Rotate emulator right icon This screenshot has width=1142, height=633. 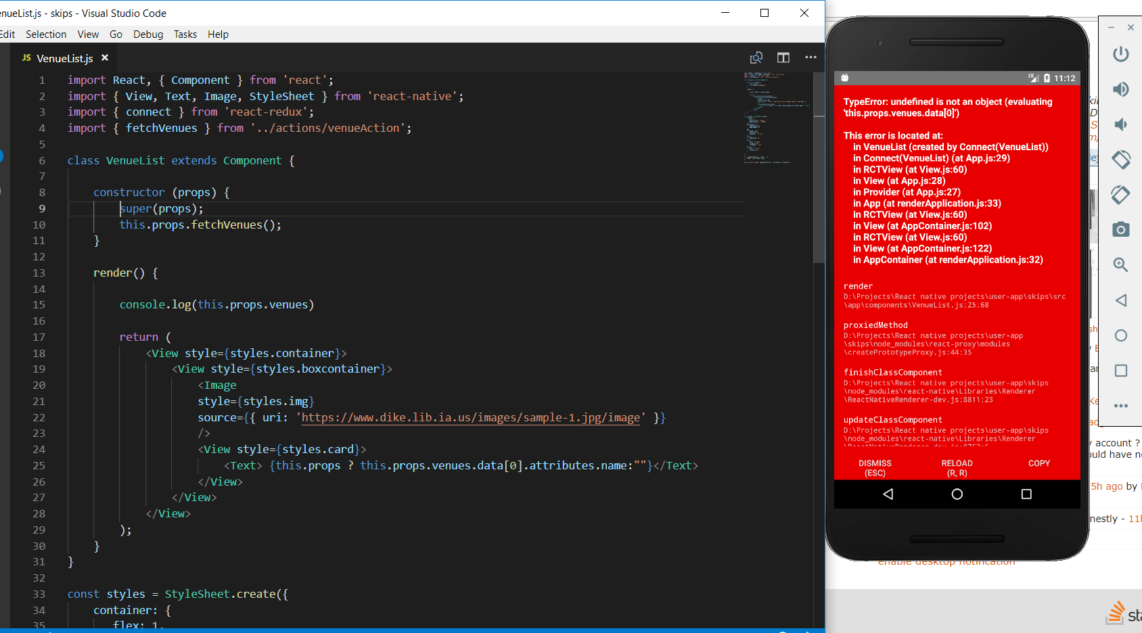[x=1121, y=195]
